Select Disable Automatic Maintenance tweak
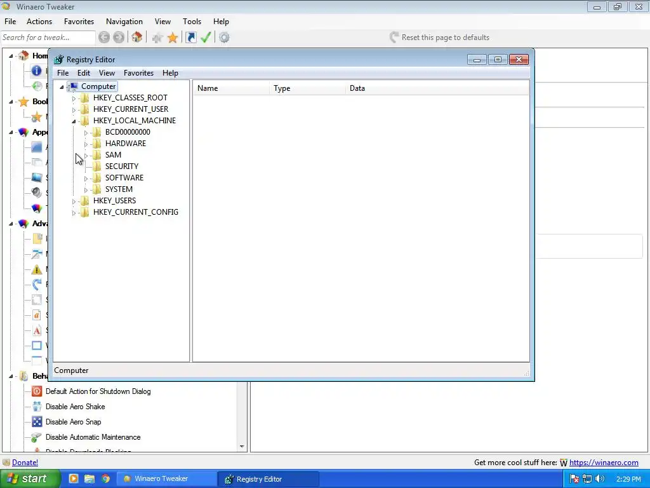This screenshot has height=488, width=650. tap(93, 437)
